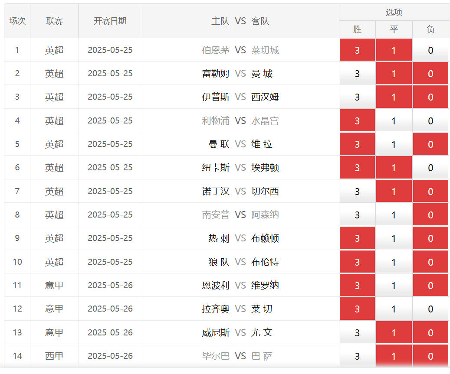Deselect draw (1) for 富勒姆 VS 曼城

(394, 73)
